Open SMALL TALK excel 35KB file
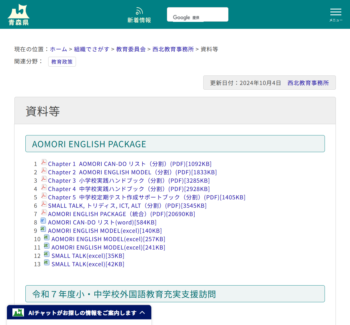 click(x=88, y=256)
